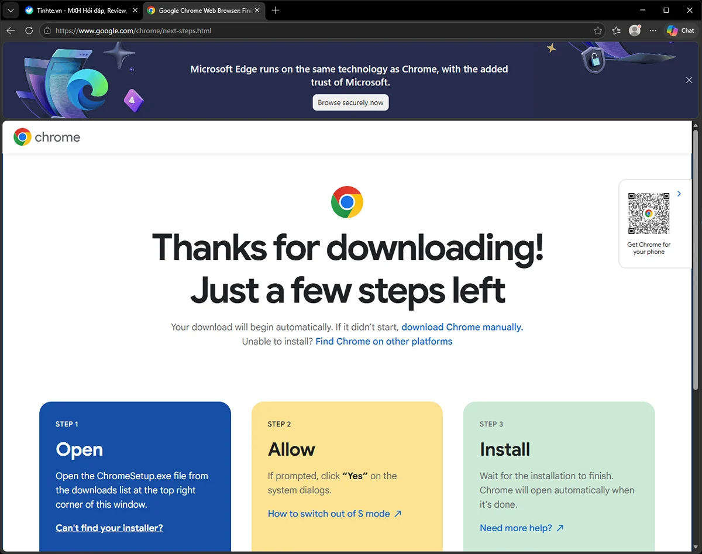
Task: Open Settings and more ellipsis menu
Action: (653, 30)
